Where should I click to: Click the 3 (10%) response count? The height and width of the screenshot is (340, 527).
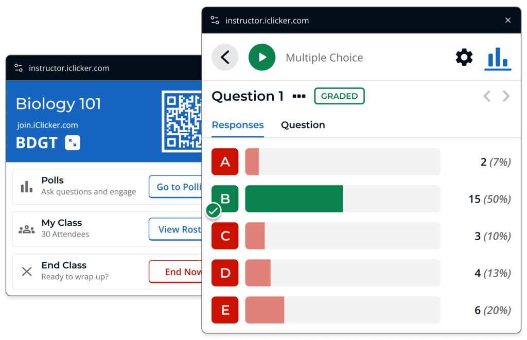[x=493, y=236]
